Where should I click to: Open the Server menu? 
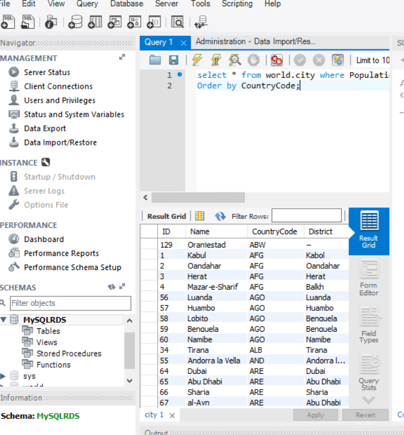(x=167, y=4)
